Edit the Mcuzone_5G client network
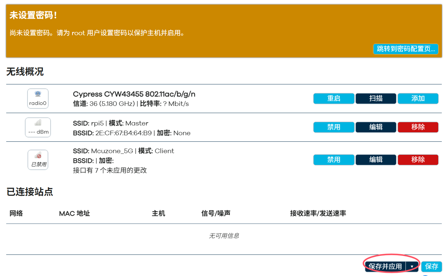 376,160
